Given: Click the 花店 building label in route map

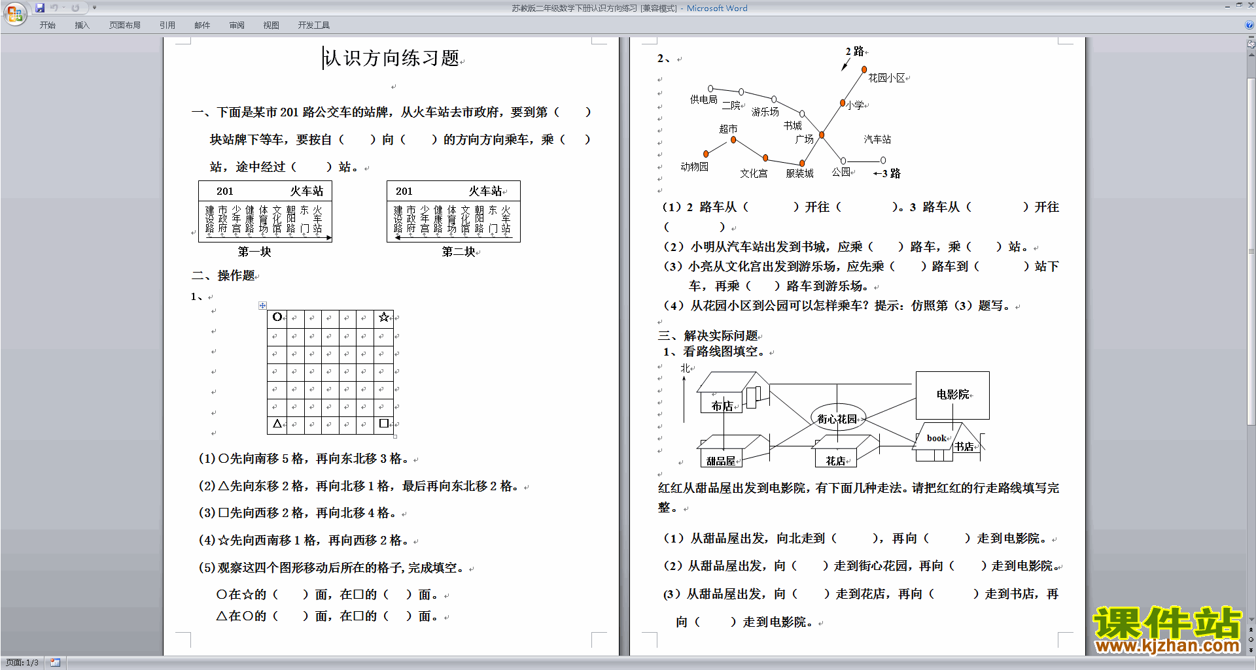Looking at the screenshot, I should click(x=835, y=461).
